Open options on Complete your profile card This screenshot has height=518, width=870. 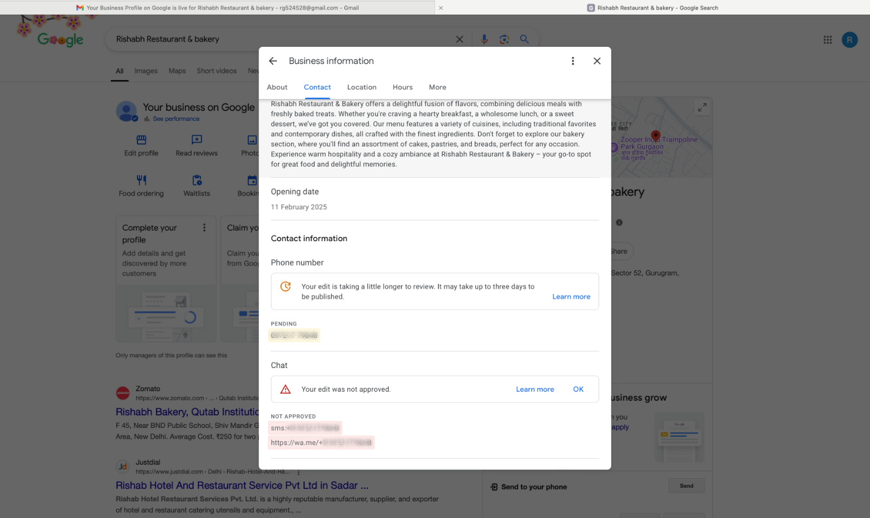(x=204, y=228)
